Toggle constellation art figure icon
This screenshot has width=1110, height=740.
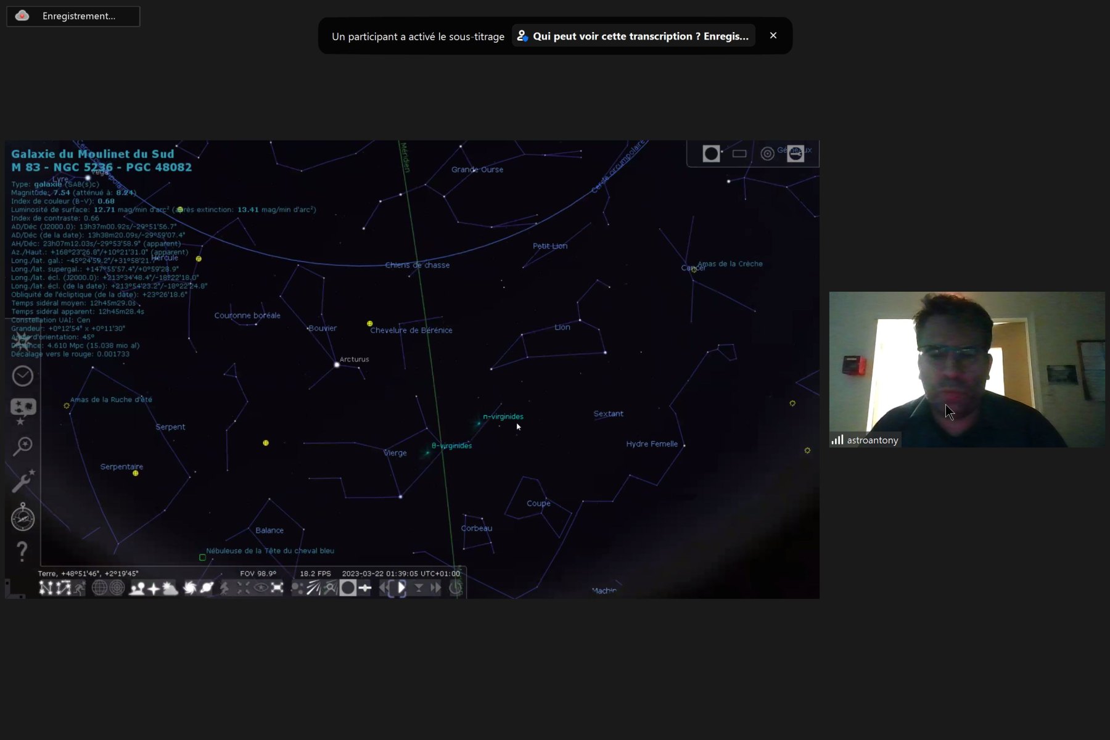click(x=80, y=588)
